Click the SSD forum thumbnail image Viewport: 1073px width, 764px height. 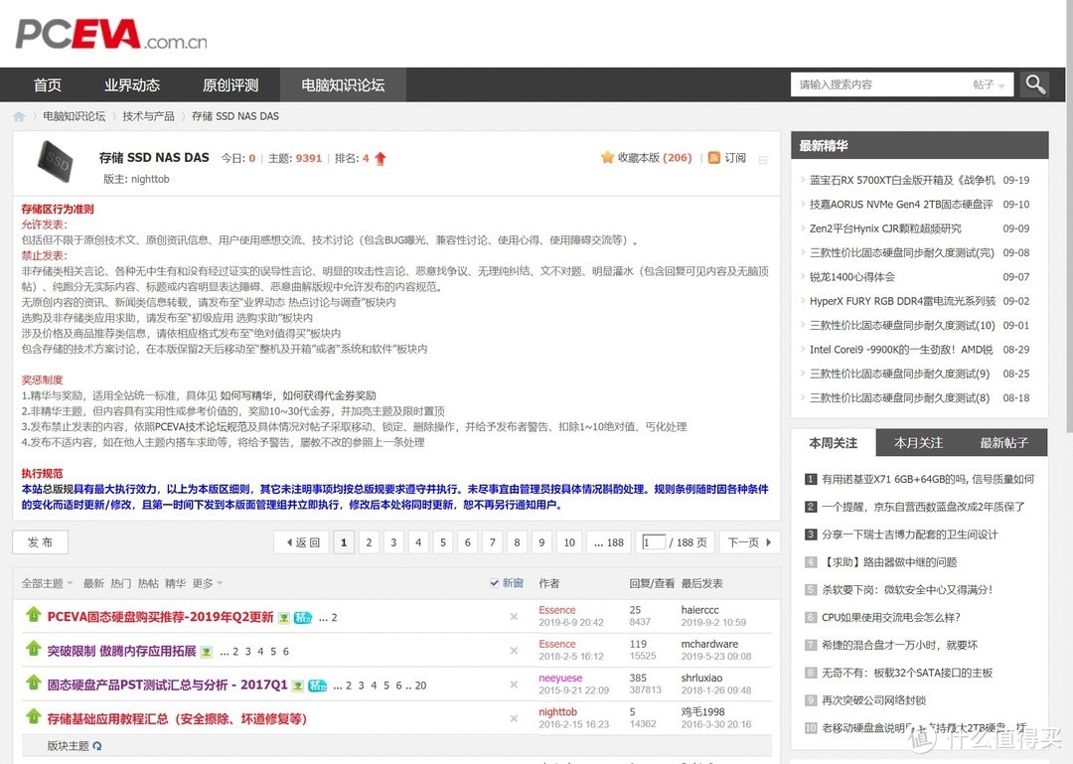56,162
